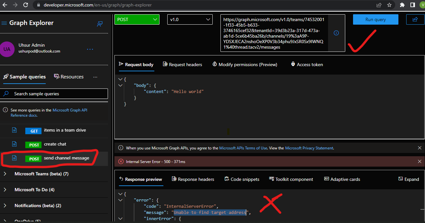Expand the response pane with Expand button

[408, 179]
